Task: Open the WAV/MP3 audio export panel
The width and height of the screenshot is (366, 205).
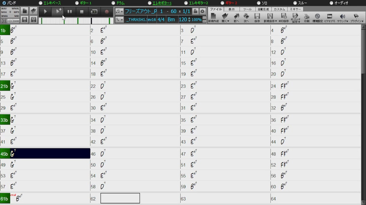Action: (10, 12)
